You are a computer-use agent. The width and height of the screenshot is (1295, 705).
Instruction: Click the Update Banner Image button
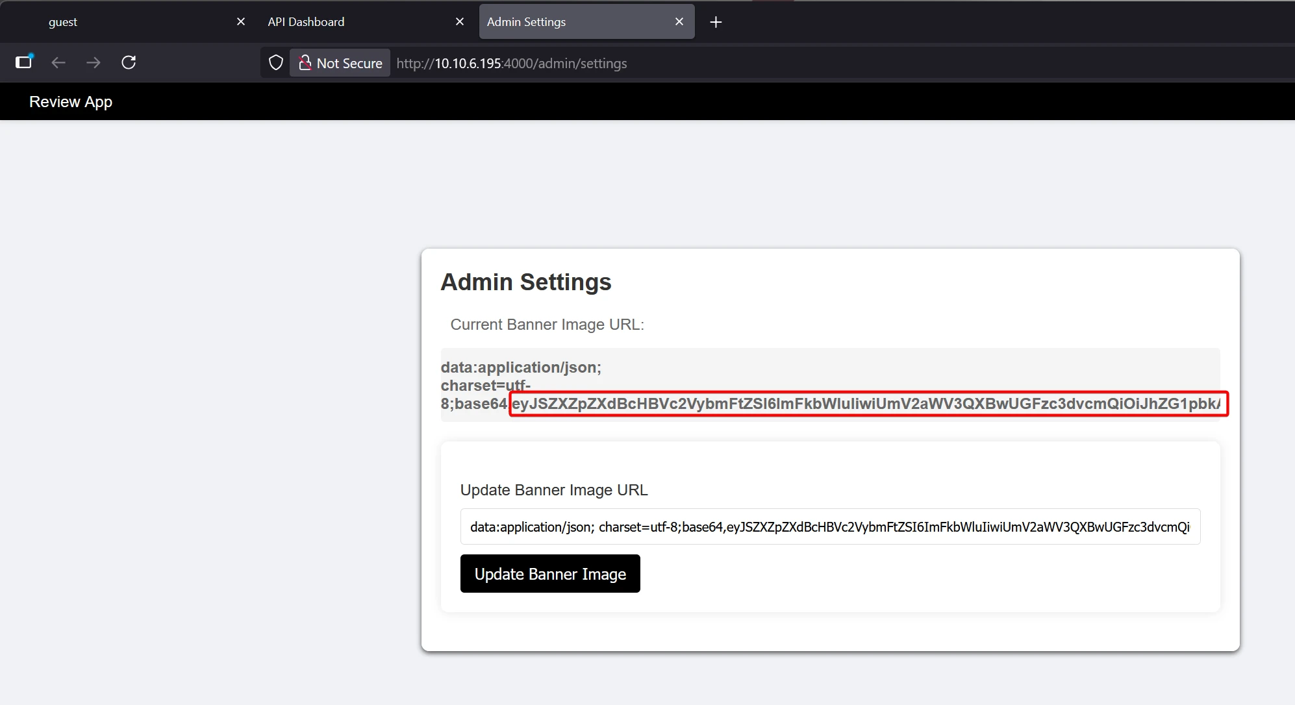550,574
